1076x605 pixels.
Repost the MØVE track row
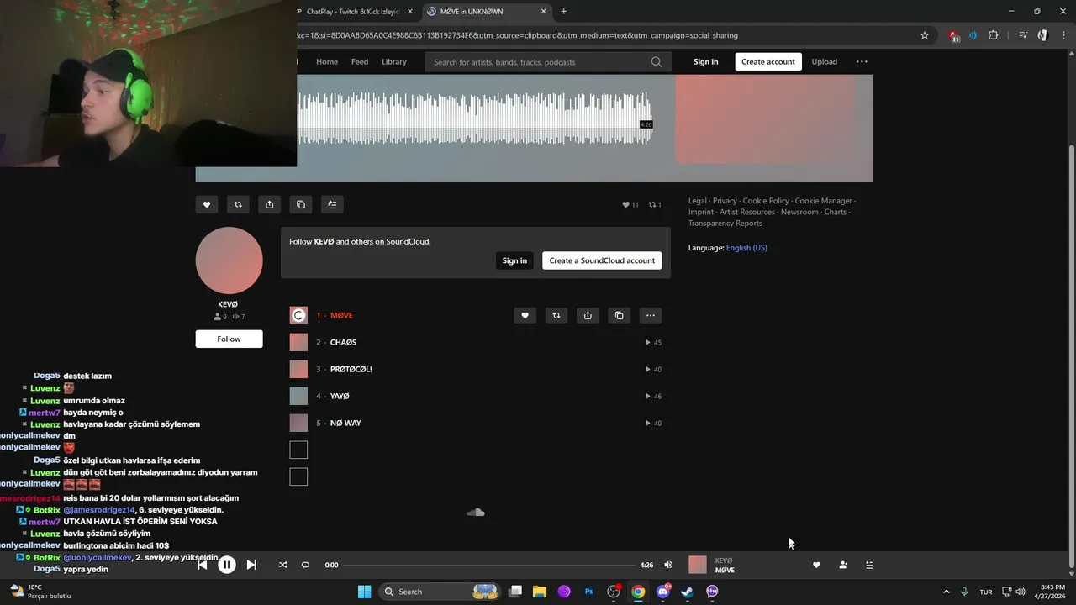click(556, 315)
